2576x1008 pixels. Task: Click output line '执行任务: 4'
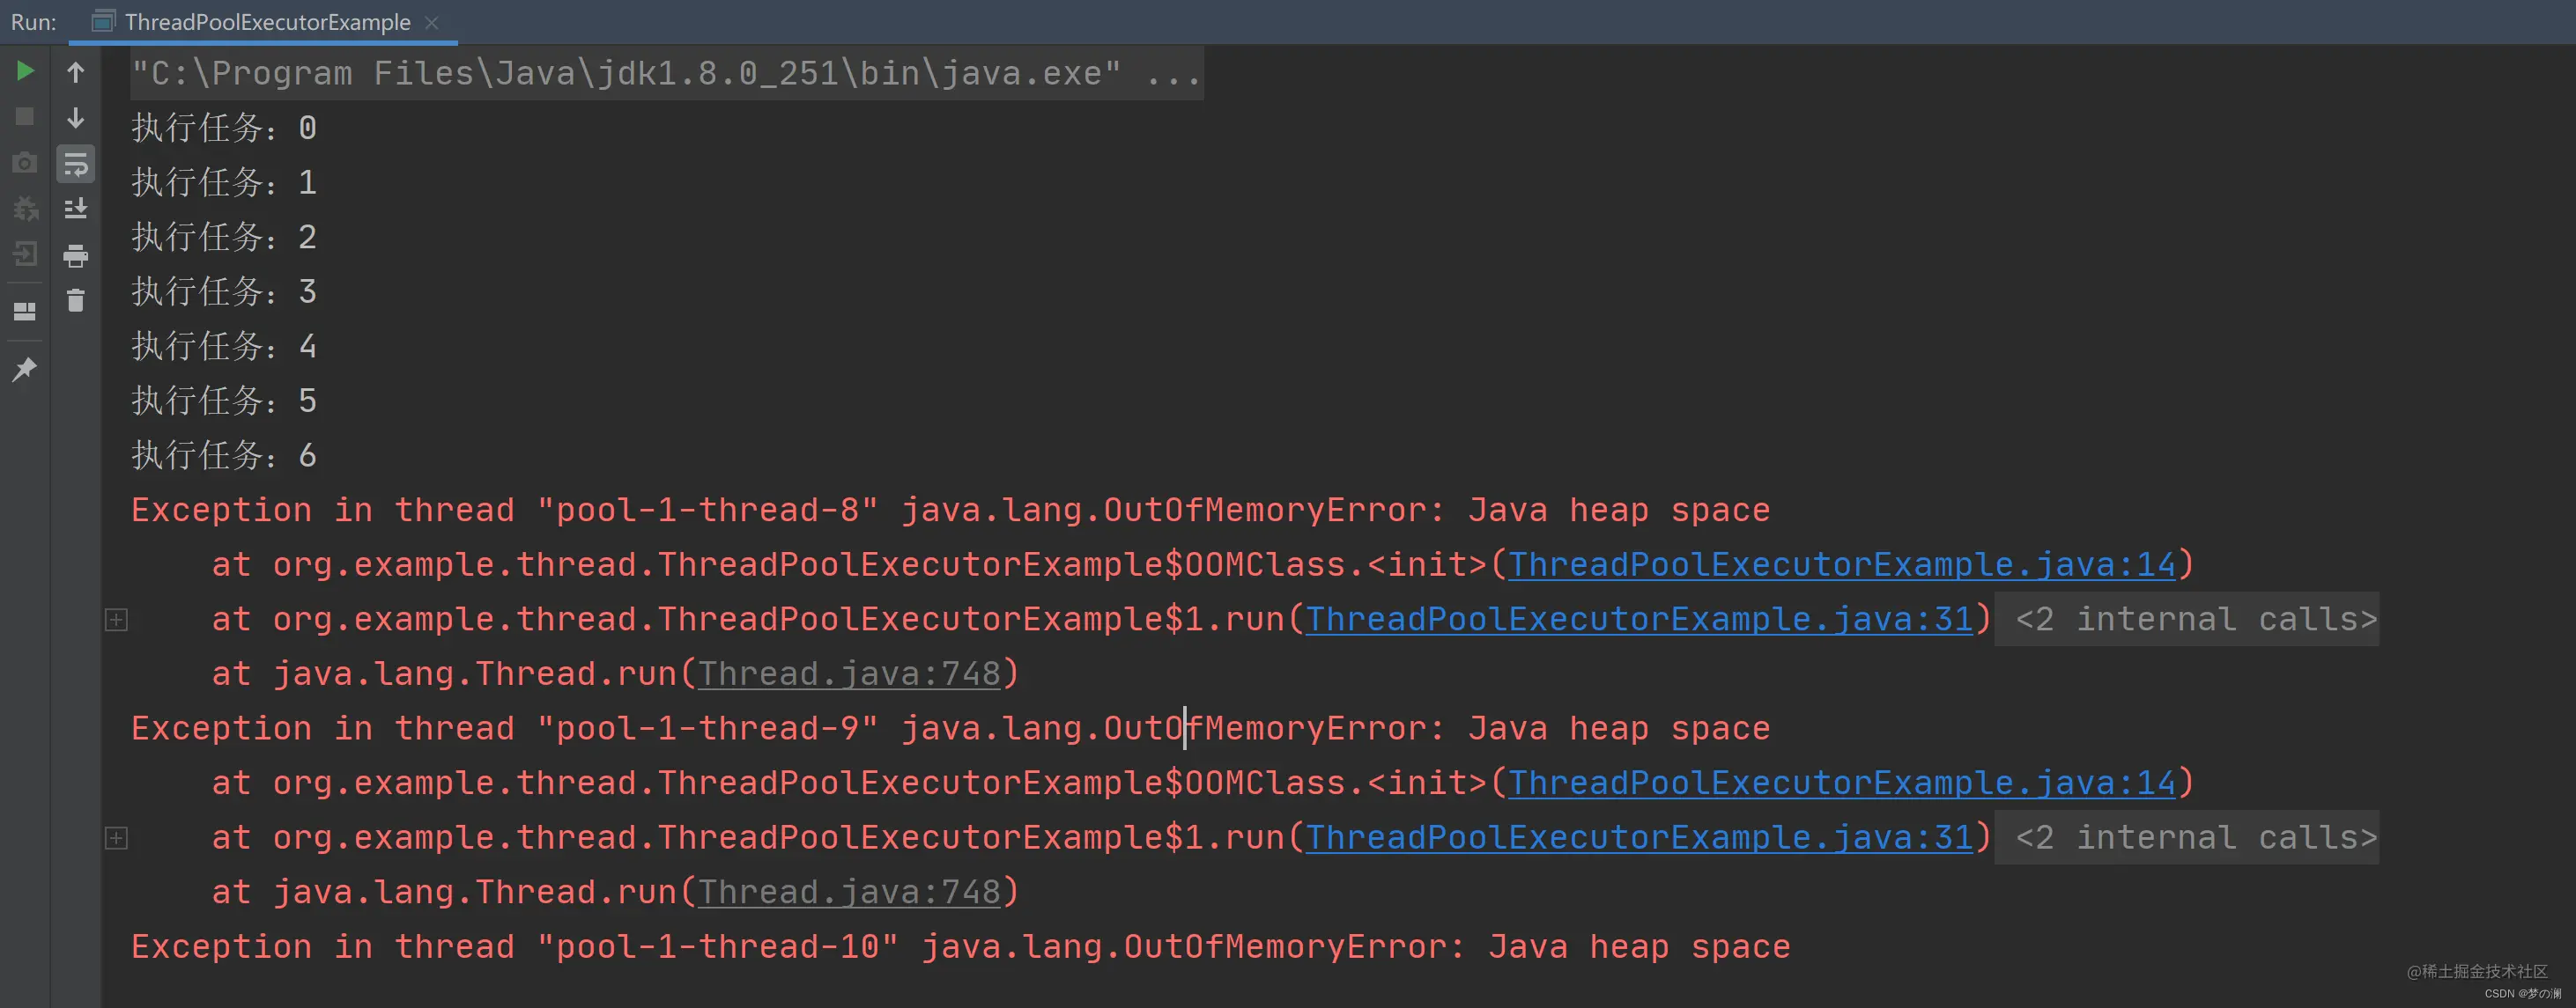(x=224, y=347)
